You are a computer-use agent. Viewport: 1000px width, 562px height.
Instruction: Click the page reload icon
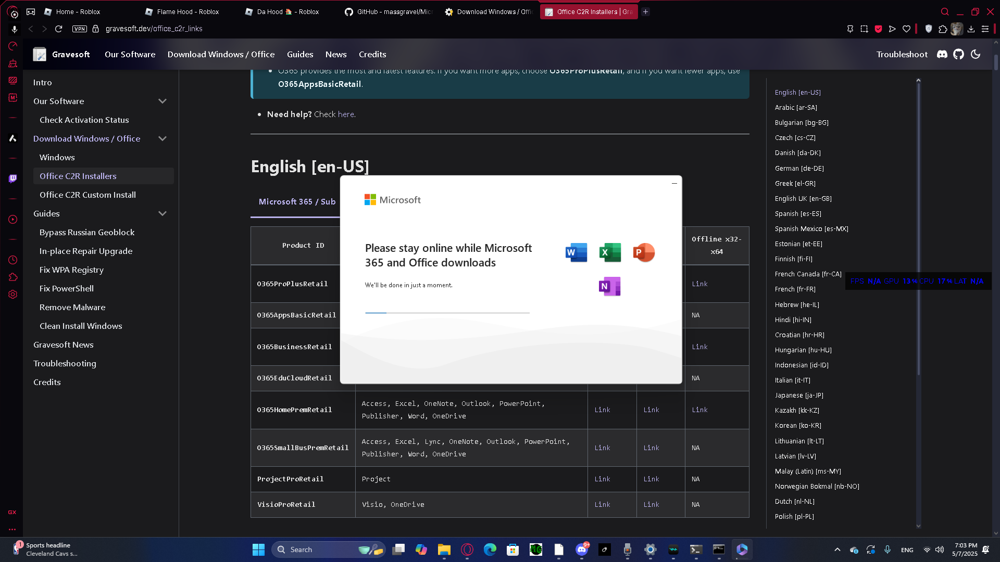coord(59,29)
